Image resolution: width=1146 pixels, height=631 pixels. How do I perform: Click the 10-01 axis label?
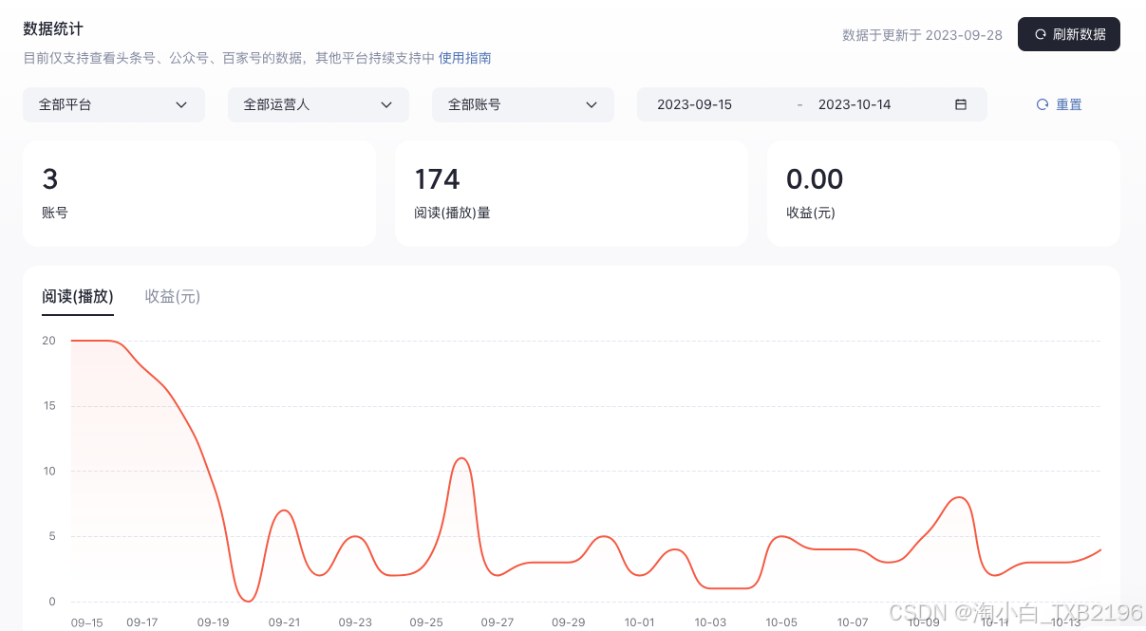tap(640, 622)
